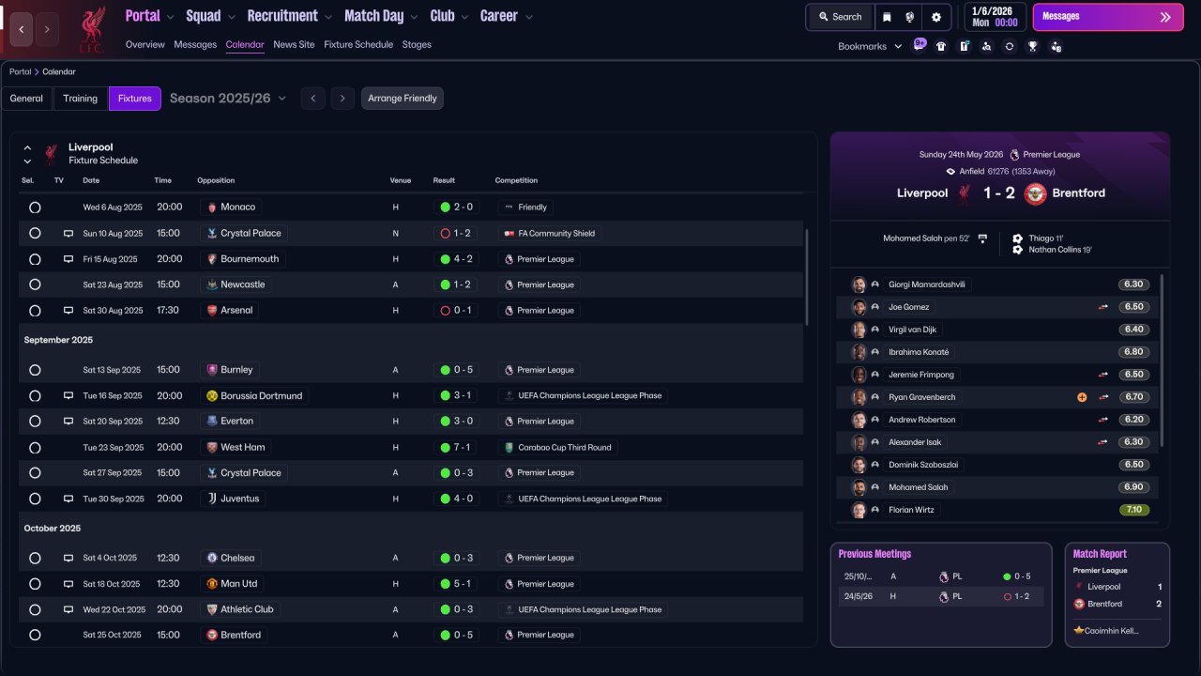The image size is (1201, 676).
Task: Click the Search button
Action: click(840, 17)
